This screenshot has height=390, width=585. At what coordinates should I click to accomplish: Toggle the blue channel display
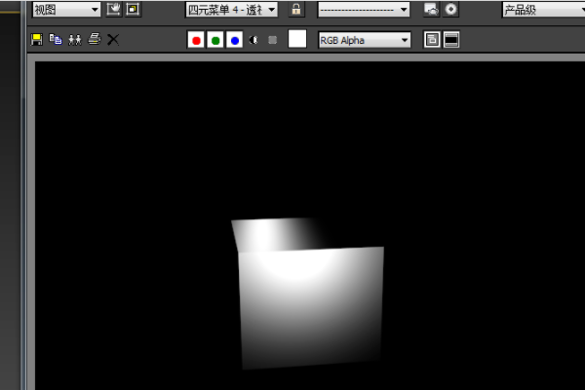[234, 40]
